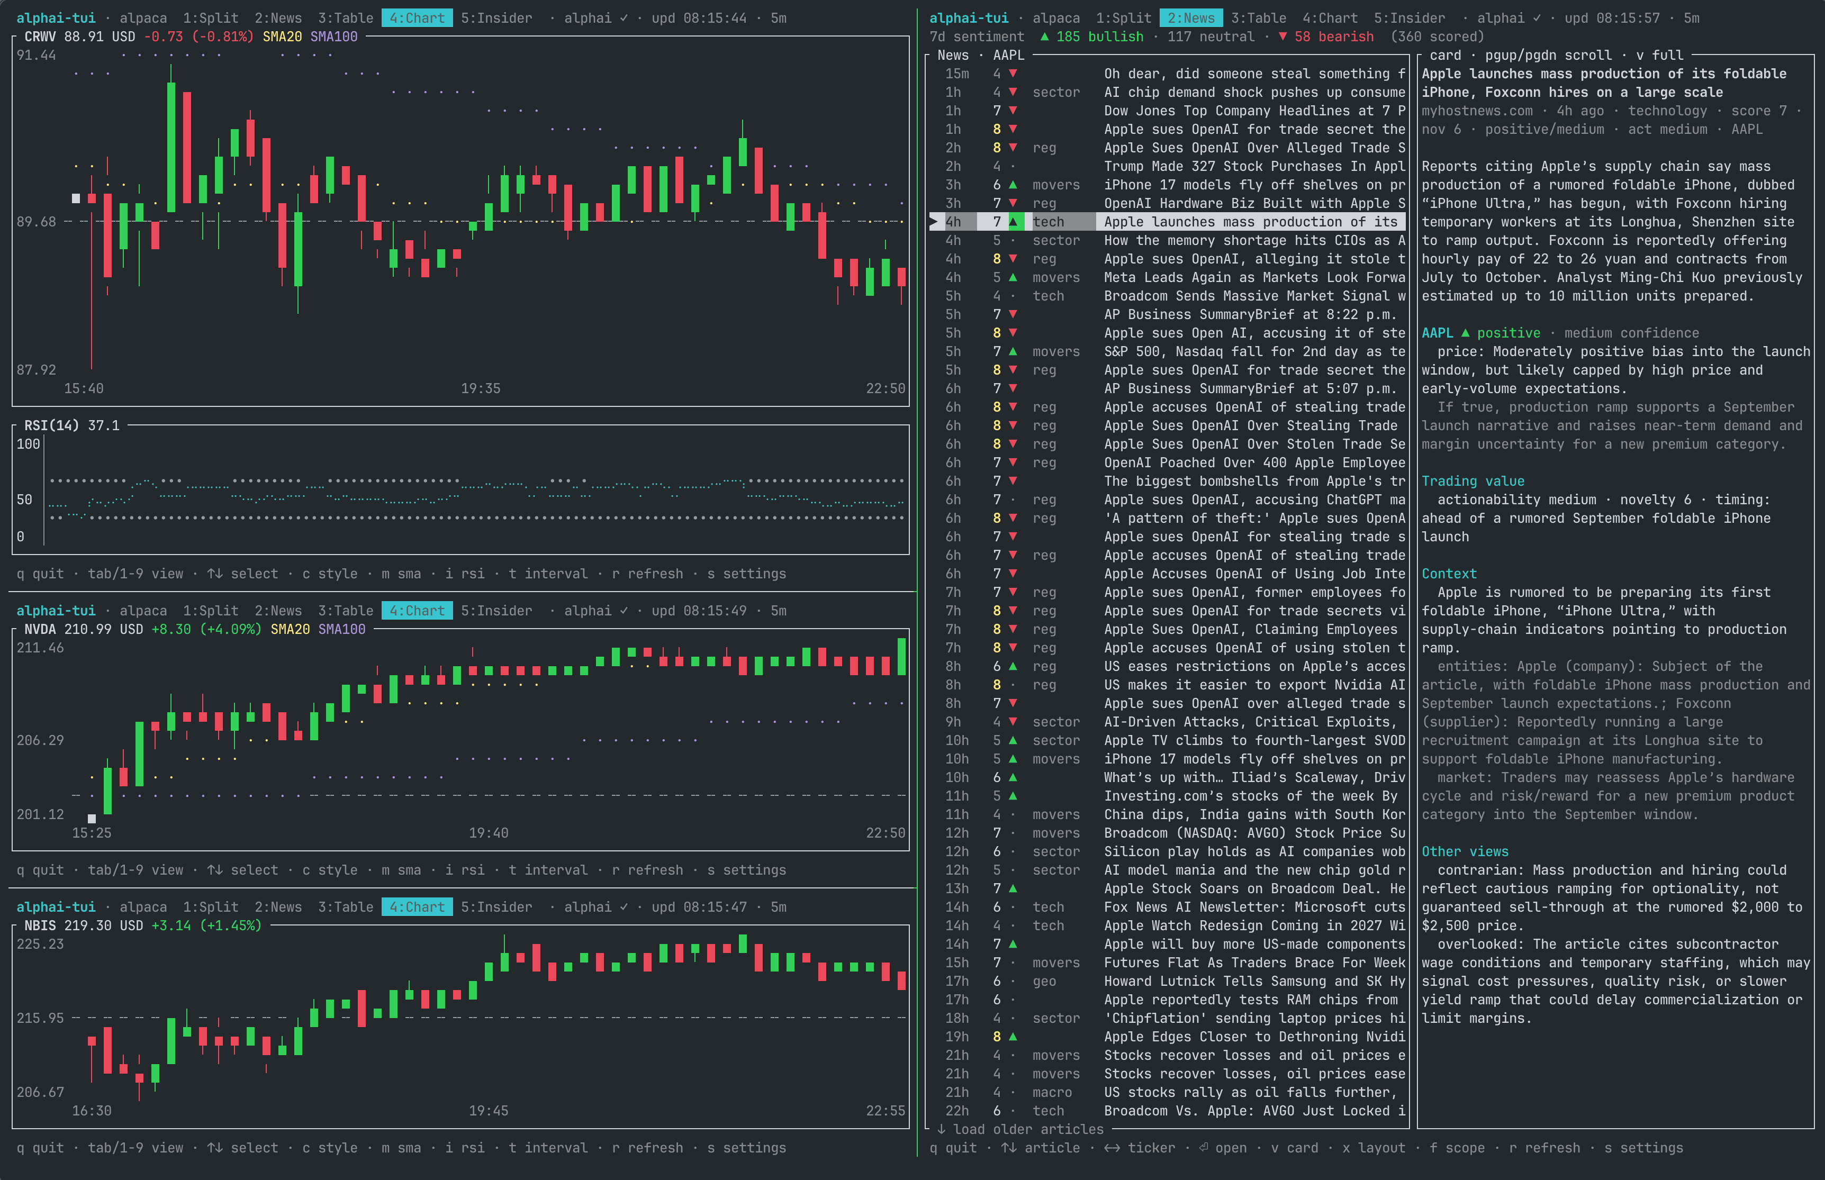Click 'alpaca' source in news pane header
The height and width of the screenshot is (1180, 1825).
coord(1055,17)
